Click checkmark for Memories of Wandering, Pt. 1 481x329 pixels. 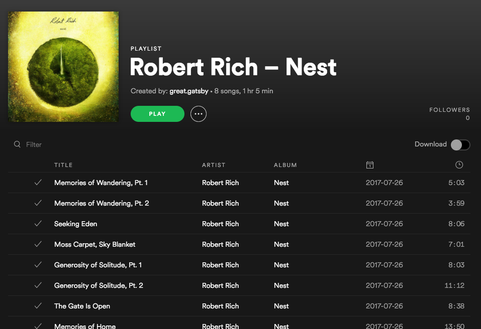[38, 183]
